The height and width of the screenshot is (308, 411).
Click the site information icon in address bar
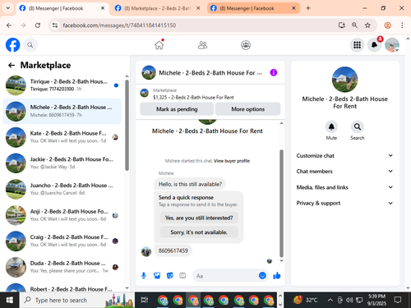pos(55,25)
